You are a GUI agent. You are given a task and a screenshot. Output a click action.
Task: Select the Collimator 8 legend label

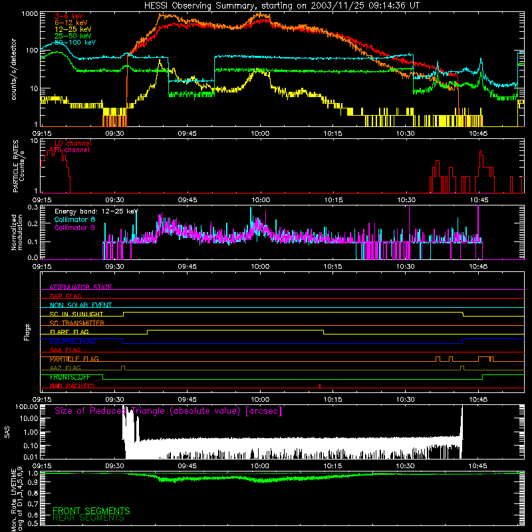(x=74, y=219)
